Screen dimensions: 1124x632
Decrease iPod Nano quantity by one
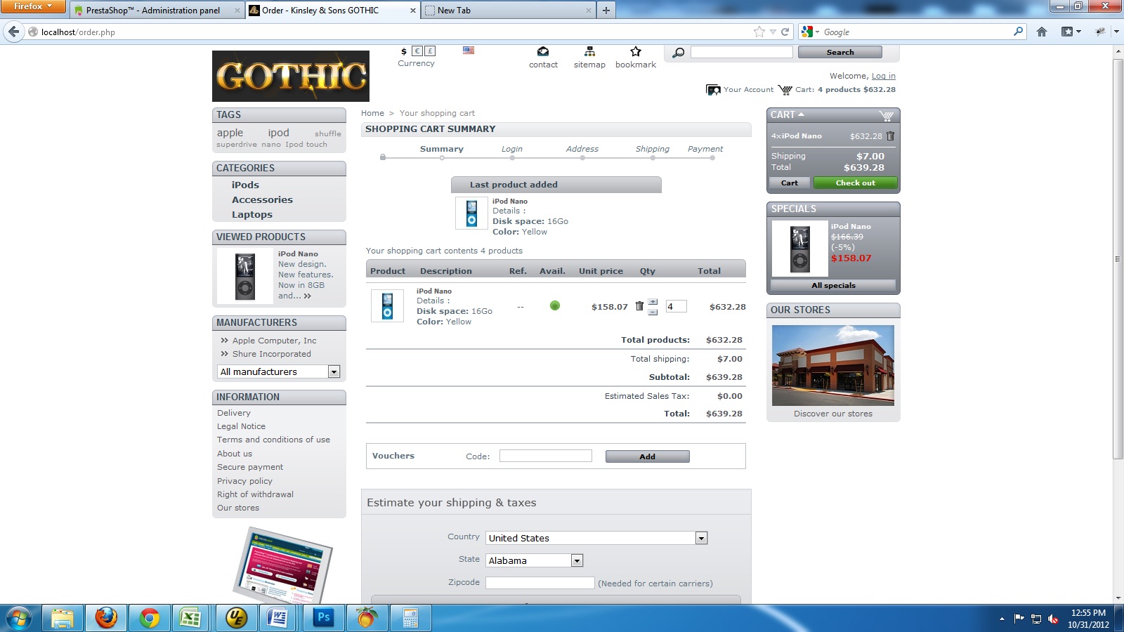[x=653, y=312]
